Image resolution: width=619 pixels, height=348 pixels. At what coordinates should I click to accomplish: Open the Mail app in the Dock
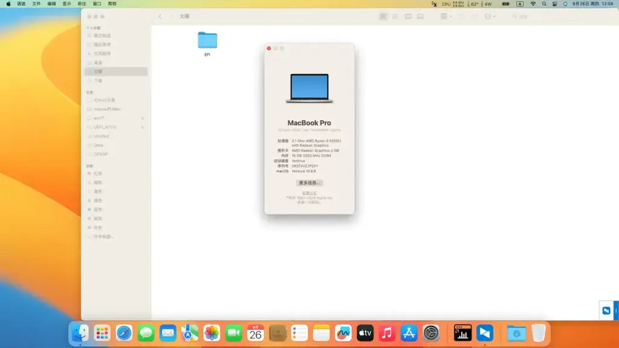(168, 333)
